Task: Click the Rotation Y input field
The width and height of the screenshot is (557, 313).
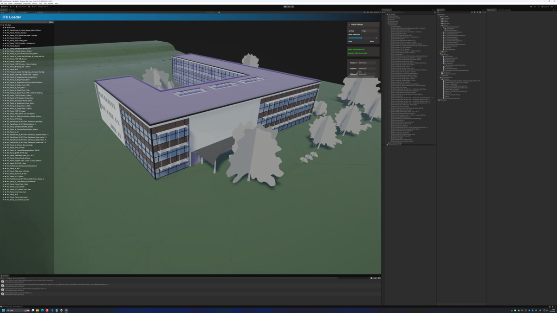Action: 367,68
